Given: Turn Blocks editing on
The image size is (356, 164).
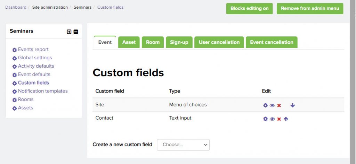Looking at the screenshot, I should 249,9.
